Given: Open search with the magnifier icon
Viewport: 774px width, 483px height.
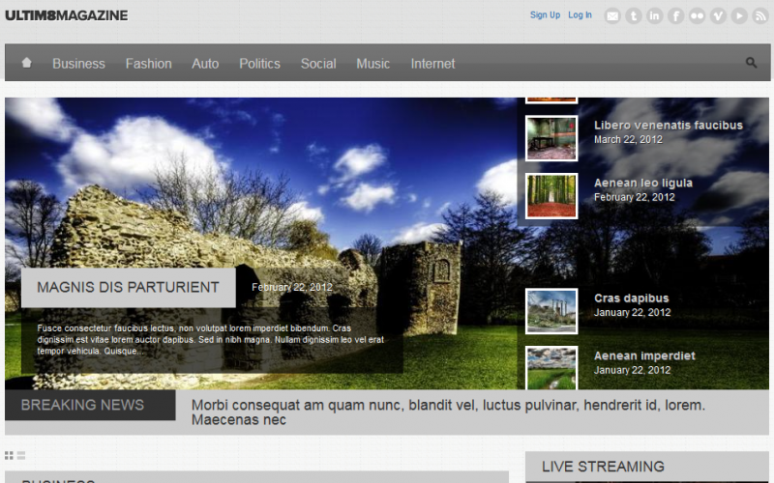Looking at the screenshot, I should [752, 63].
